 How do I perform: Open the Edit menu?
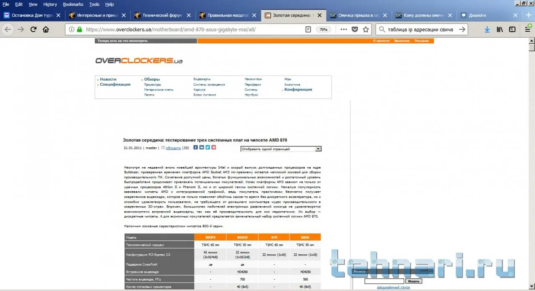[x=19, y=4]
